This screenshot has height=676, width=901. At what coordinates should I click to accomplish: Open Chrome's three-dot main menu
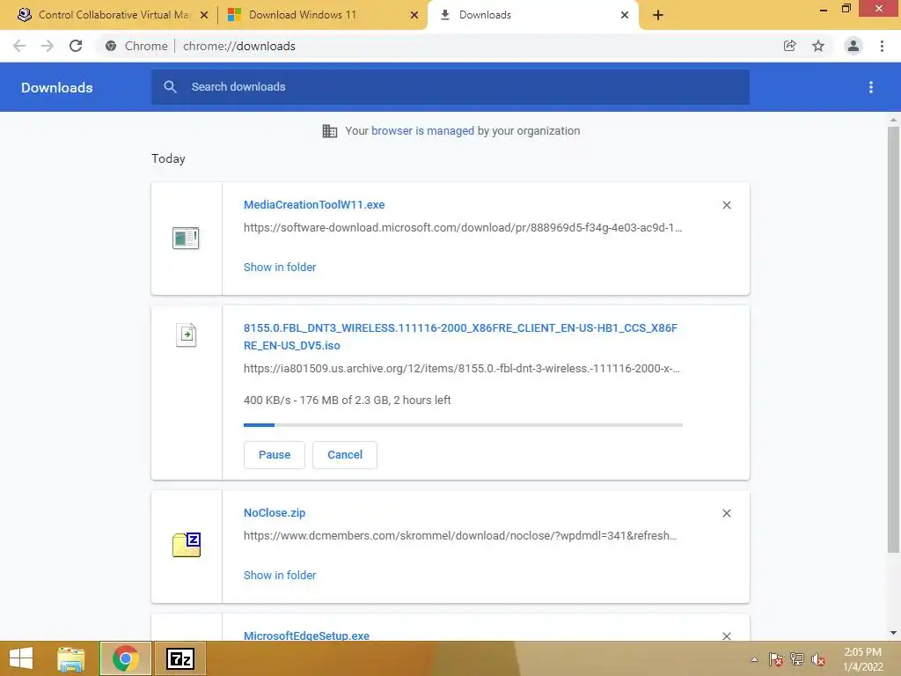pos(882,46)
